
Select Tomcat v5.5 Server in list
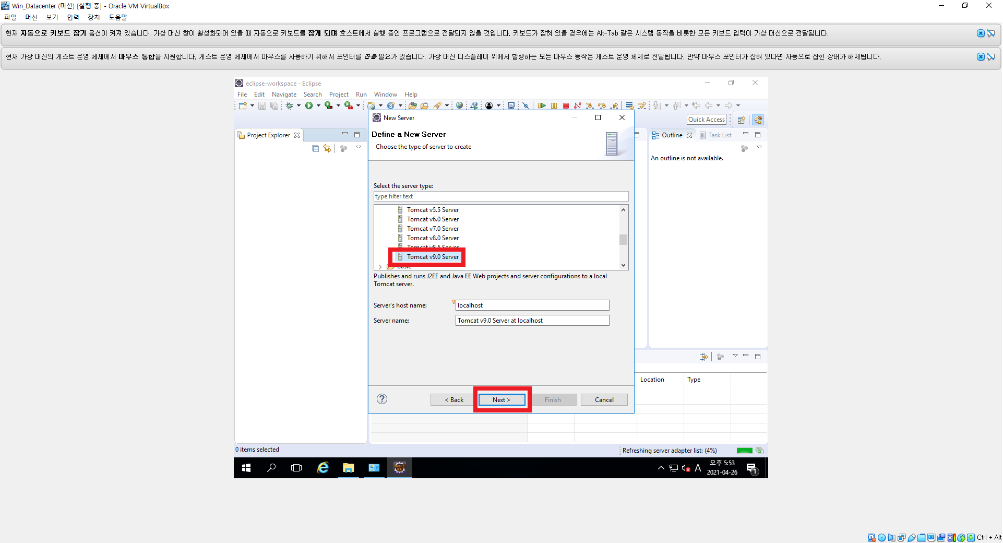(433, 210)
